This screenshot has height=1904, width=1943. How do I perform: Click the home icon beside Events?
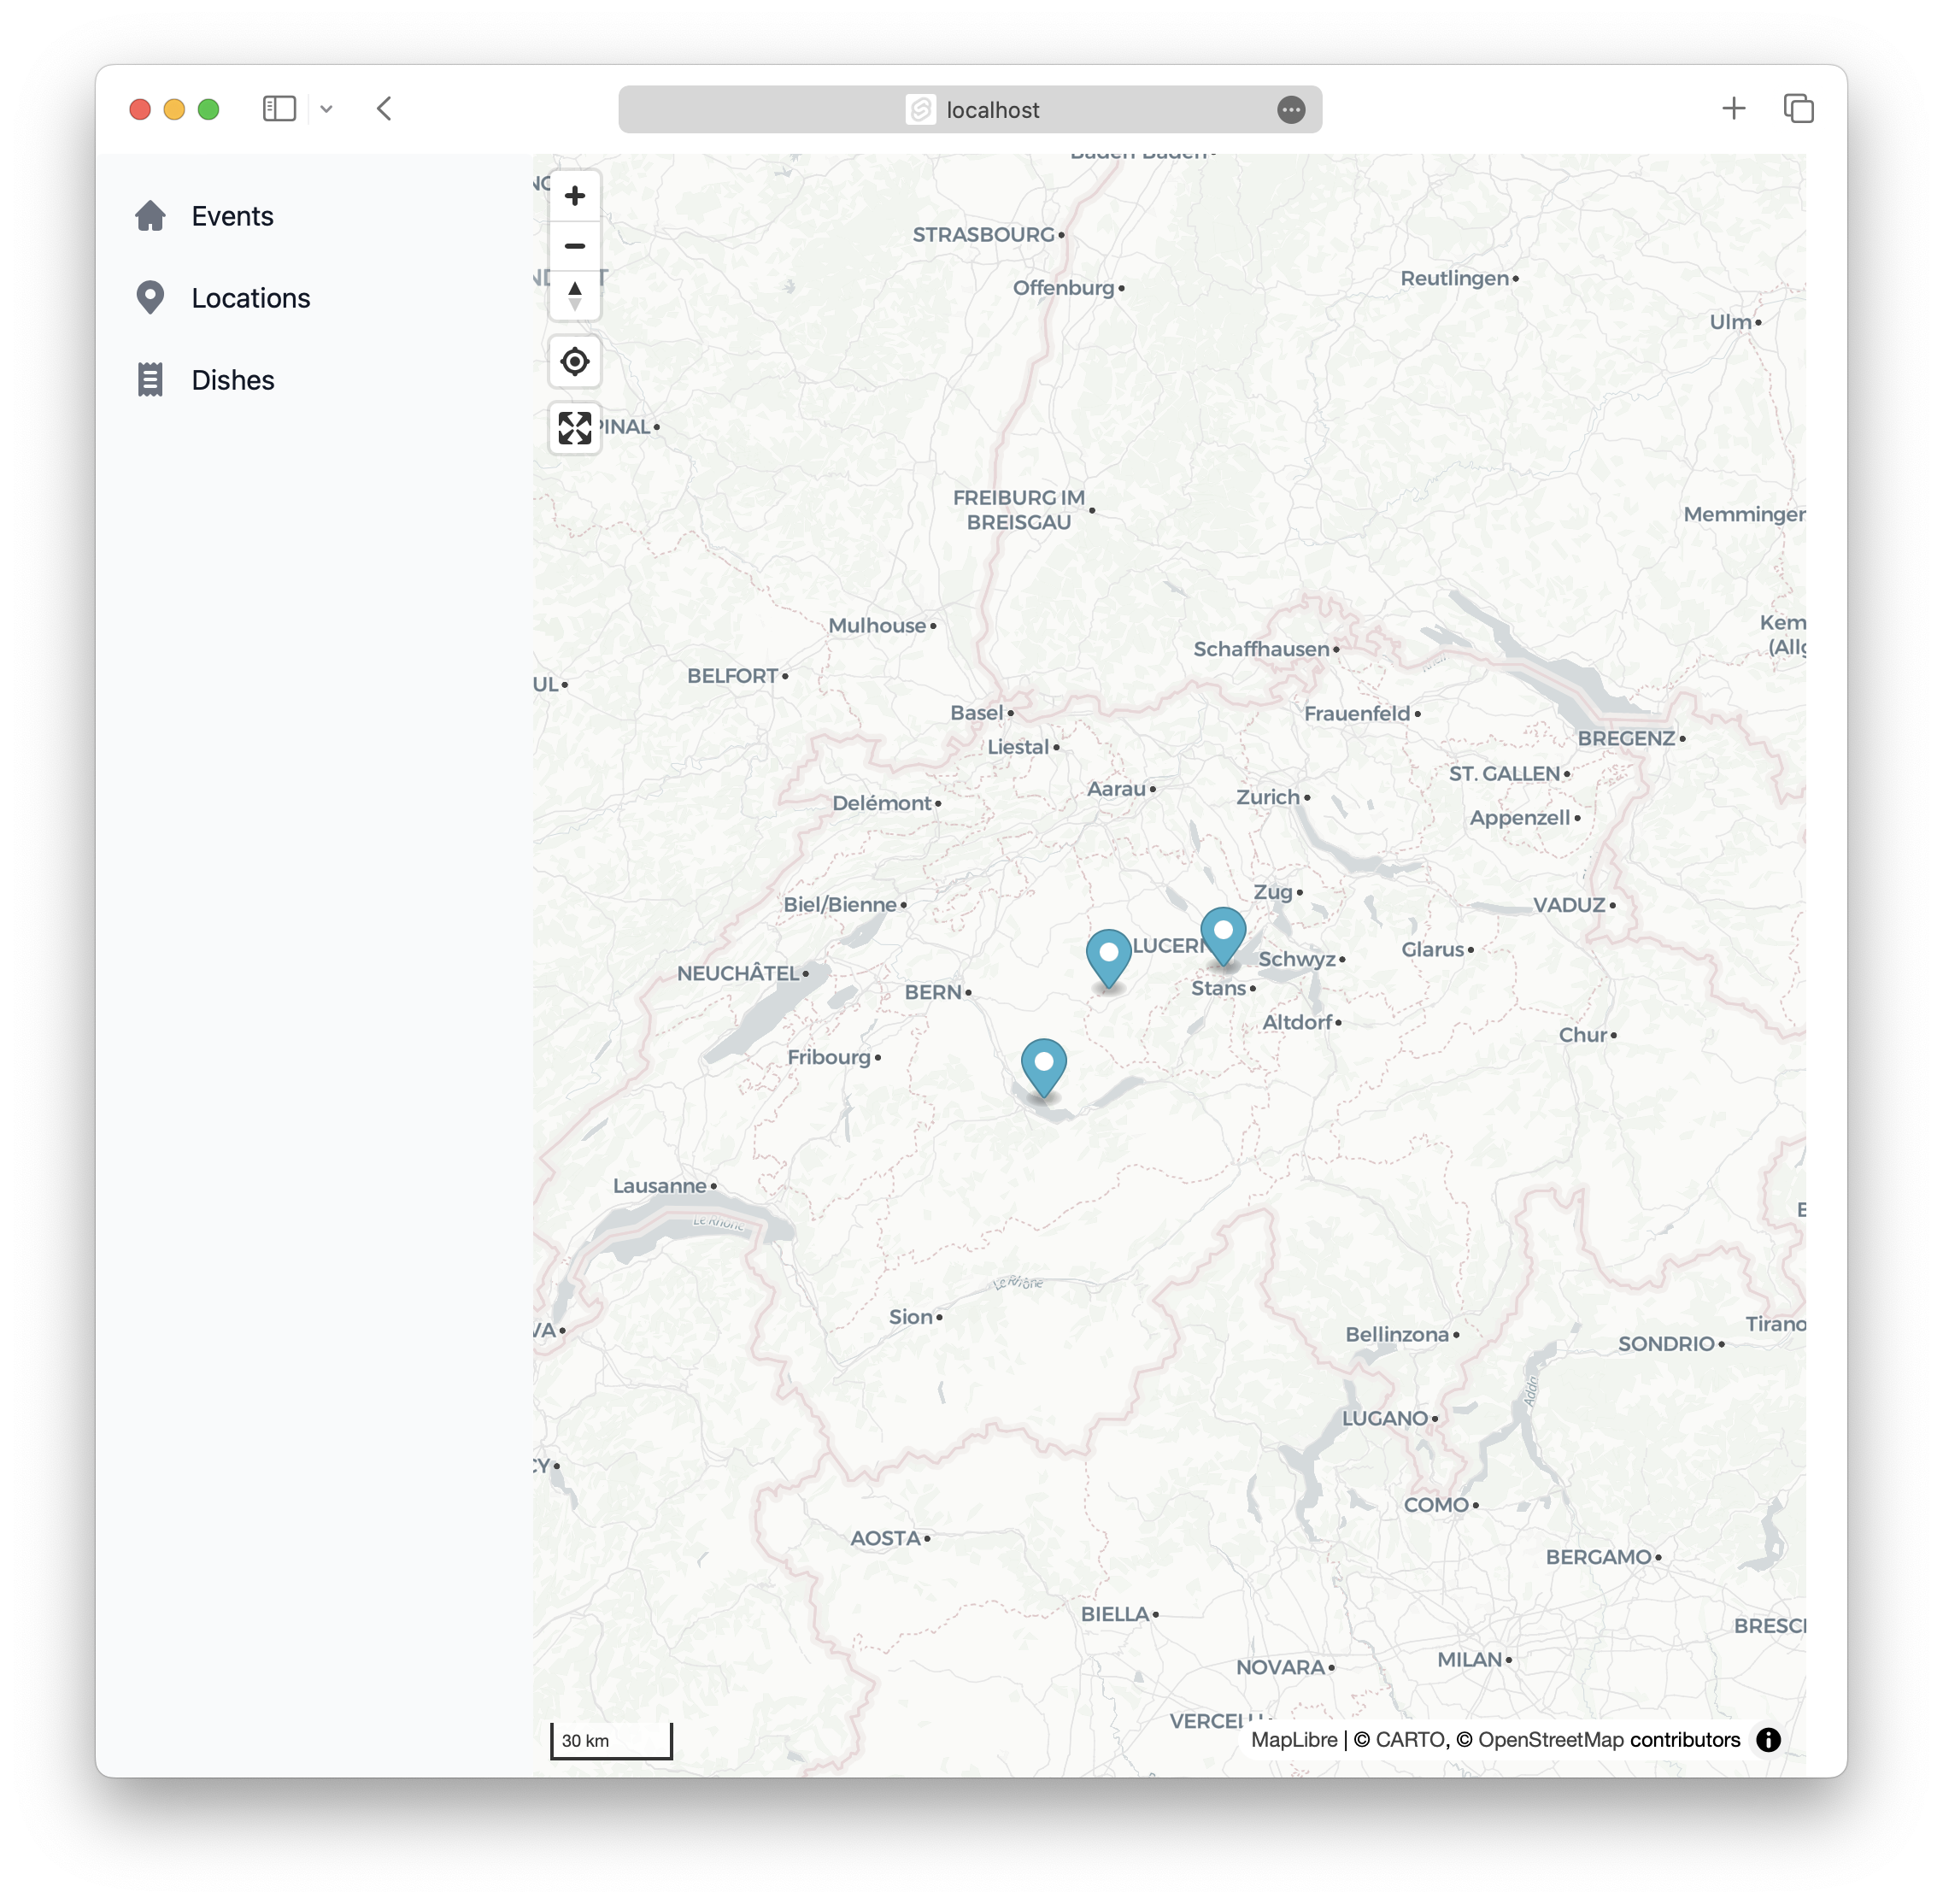coord(151,216)
